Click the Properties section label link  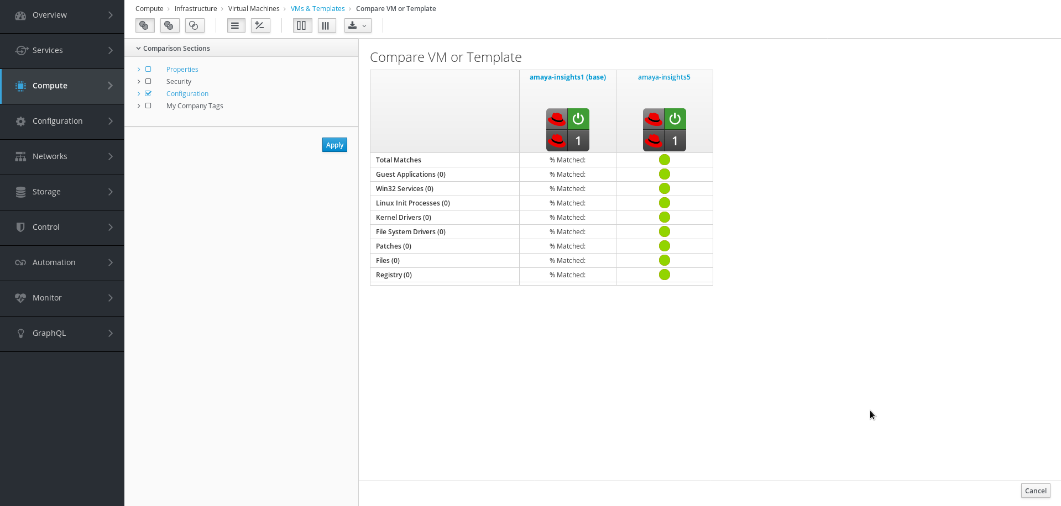182,70
